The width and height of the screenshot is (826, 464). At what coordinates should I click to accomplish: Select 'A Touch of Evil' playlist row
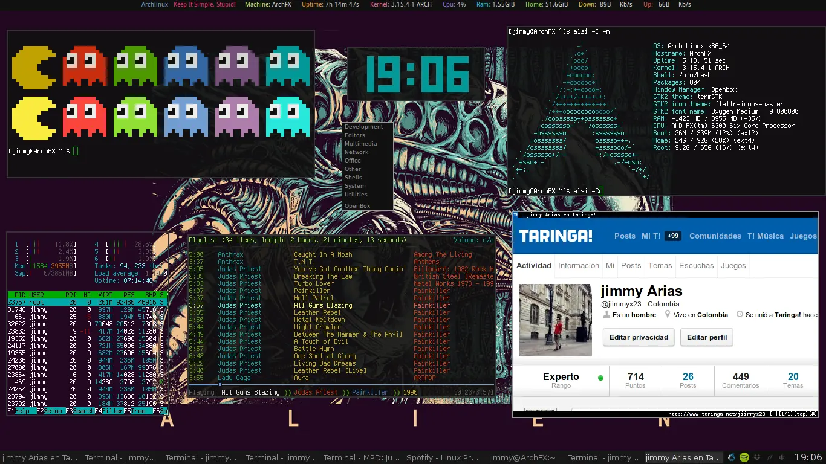point(341,341)
